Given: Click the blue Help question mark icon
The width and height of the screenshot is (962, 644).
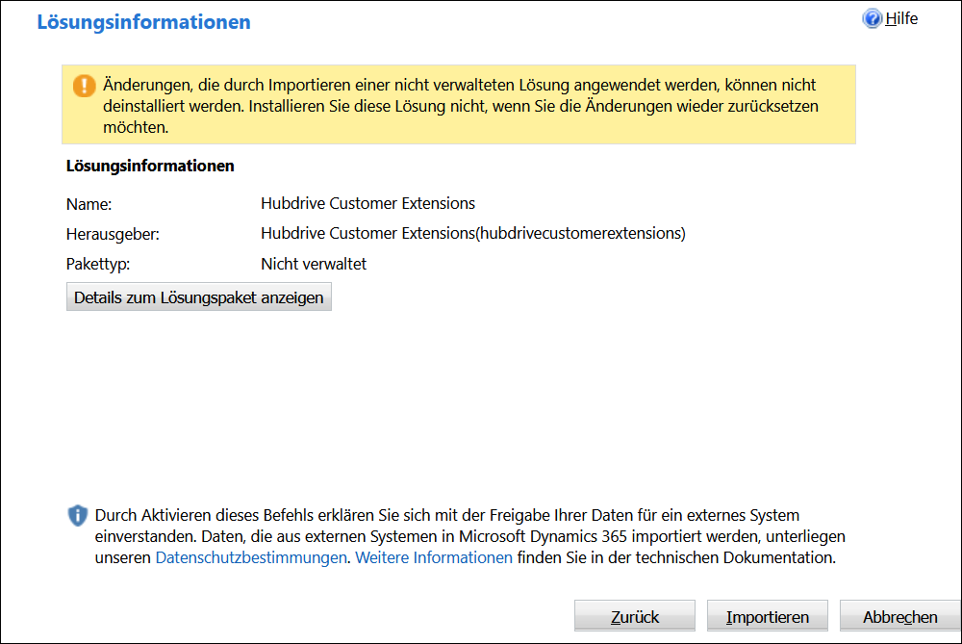Looking at the screenshot, I should tap(872, 19).
